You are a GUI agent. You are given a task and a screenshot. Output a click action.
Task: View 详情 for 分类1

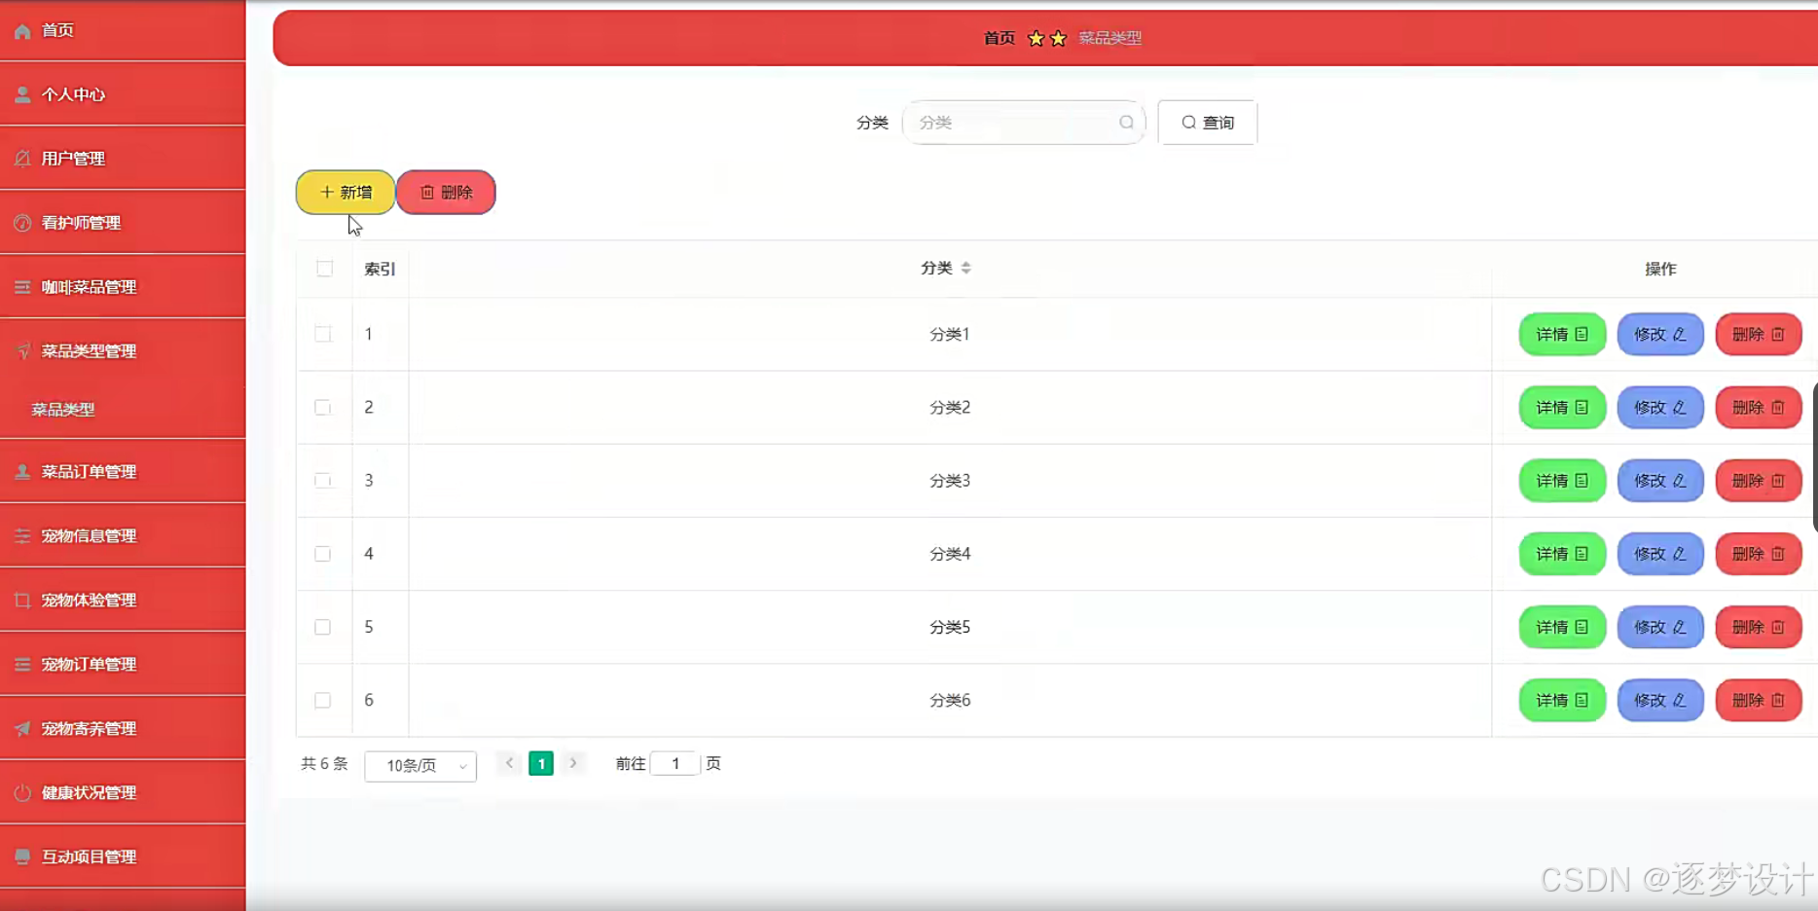(x=1562, y=334)
